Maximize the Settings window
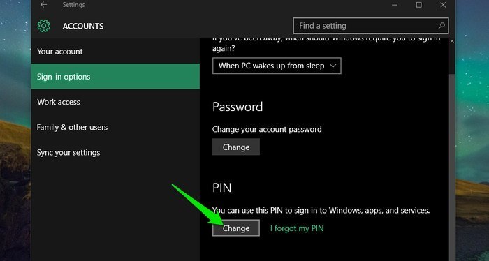 [419, 5]
